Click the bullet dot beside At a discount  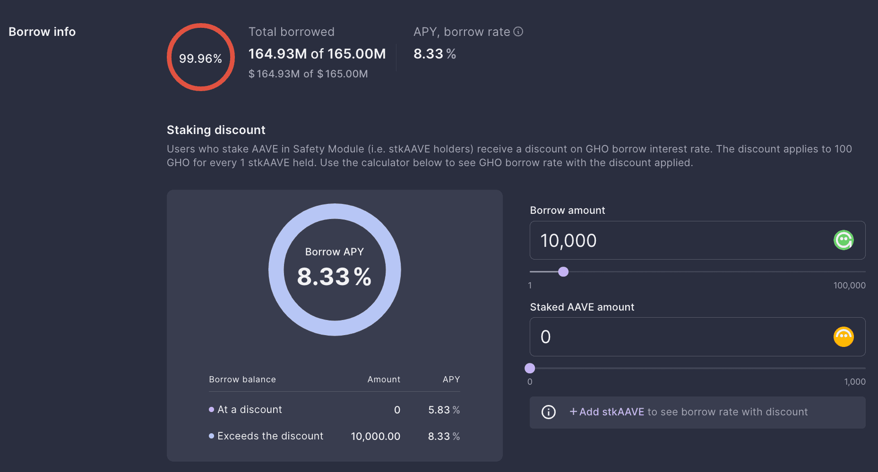click(x=211, y=410)
